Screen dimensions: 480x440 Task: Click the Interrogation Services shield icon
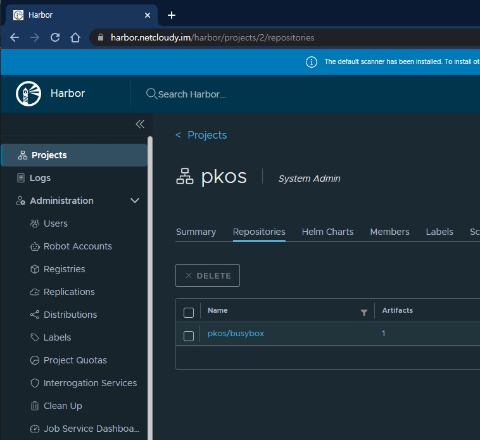tap(35, 383)
